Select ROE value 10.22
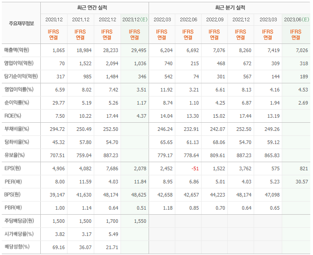The width and height of the screenshot is (313, 255). point(85,116)
